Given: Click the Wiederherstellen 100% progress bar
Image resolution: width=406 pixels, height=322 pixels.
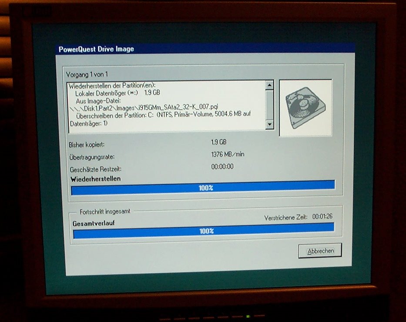Looking at the screenshot, I should point(203,188).
